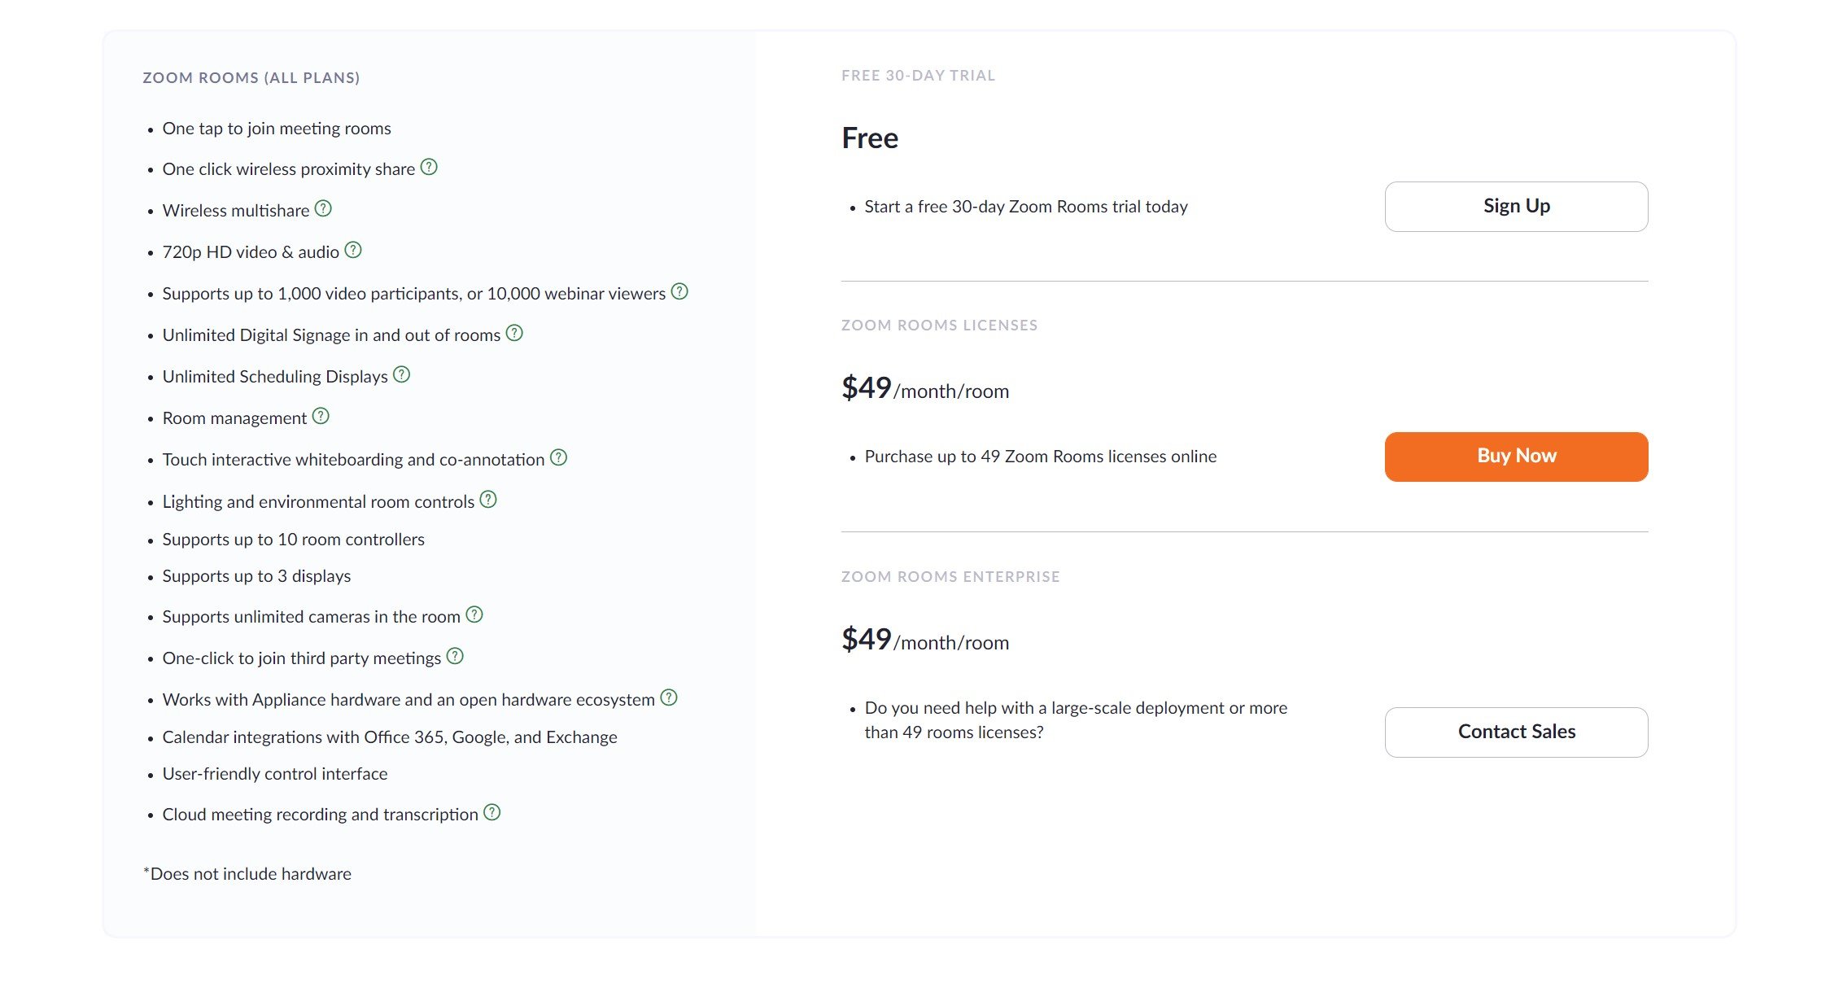Screen dimensions: 1839x988
Task: Click the help icon next to 'Unlimited Scheduling Displays'
Action: point(403,374)
